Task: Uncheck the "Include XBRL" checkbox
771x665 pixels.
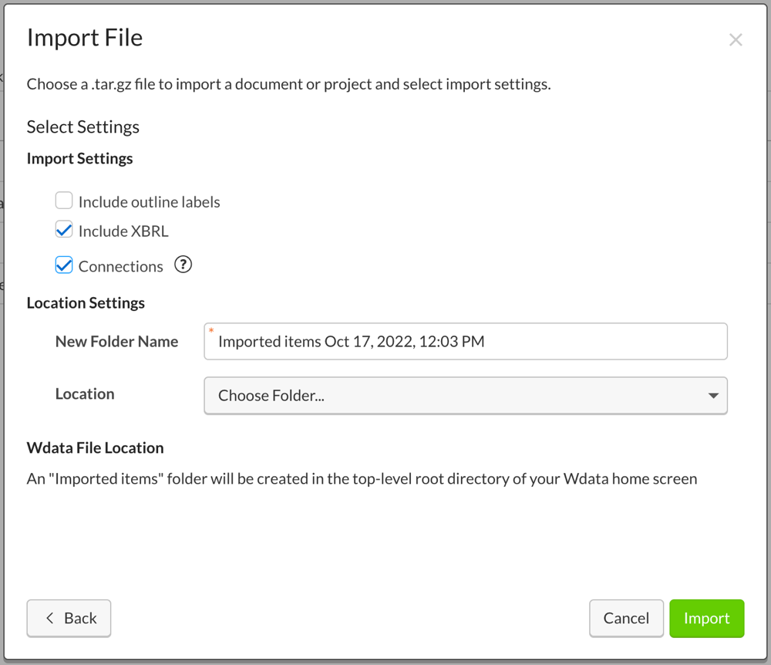Action: point(64,229)
